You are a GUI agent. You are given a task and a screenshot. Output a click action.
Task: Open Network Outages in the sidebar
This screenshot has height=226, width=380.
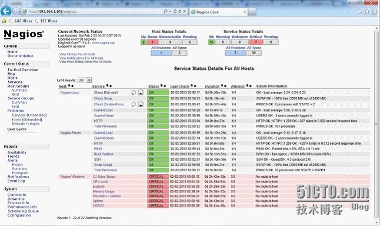[26, 124]
